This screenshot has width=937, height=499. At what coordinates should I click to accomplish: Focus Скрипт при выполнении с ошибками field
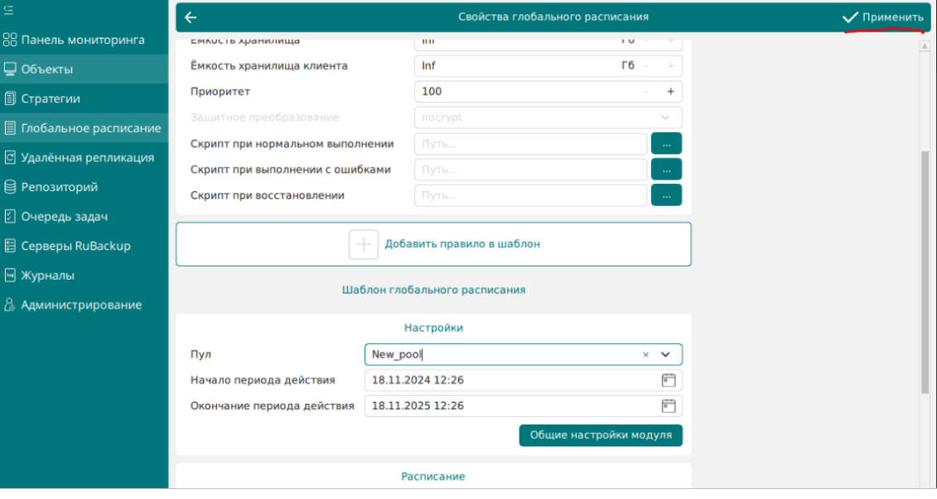(x=531, y=170)
